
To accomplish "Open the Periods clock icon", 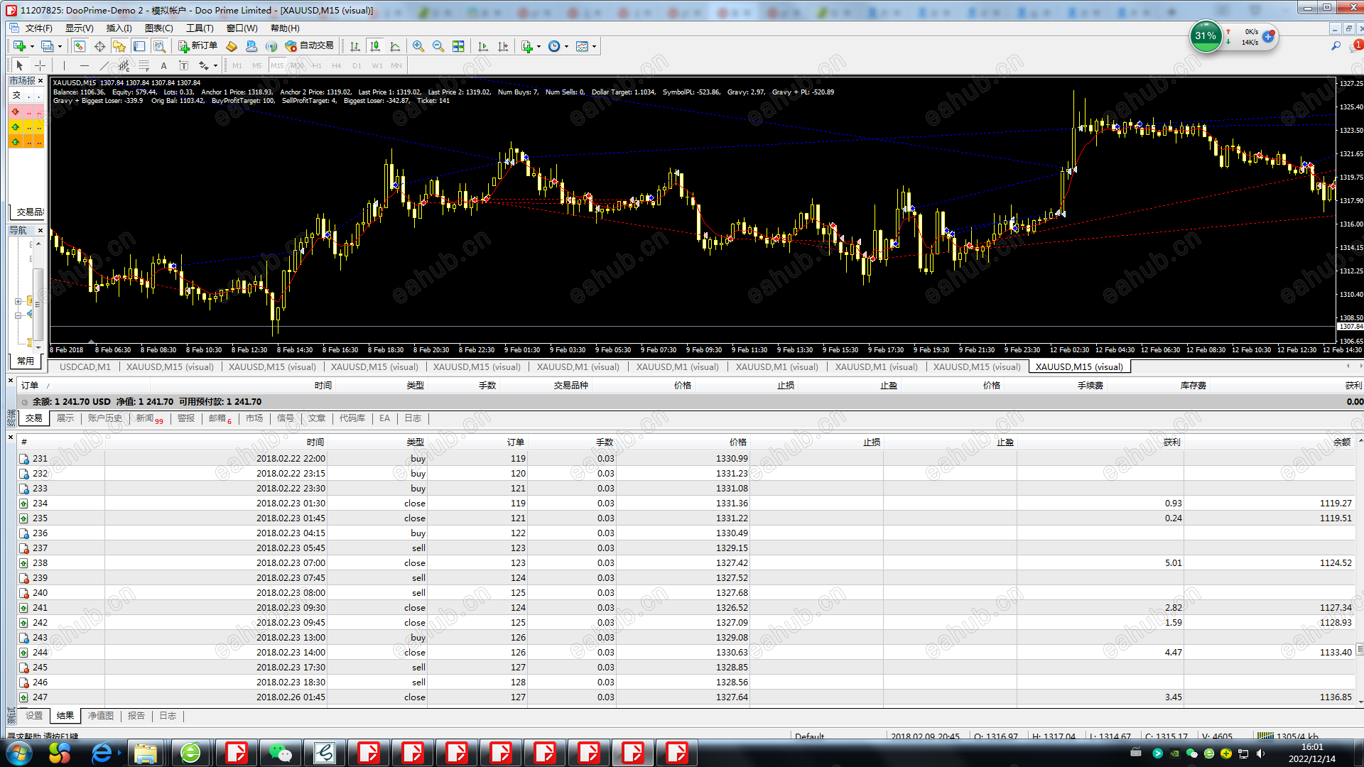I will coord(554,46).
